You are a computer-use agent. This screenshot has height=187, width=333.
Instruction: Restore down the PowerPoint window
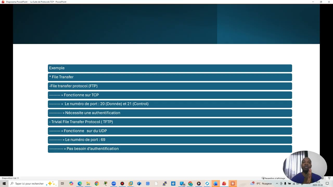click(321, 2)
